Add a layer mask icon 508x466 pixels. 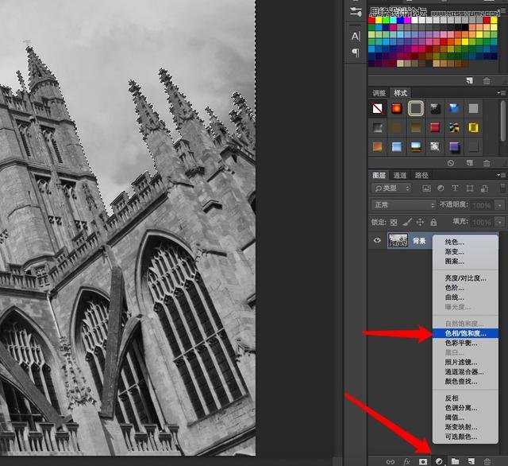point(423,461)
